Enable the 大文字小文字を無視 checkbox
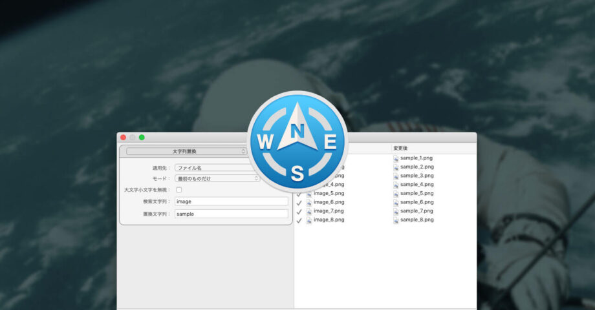This screenshot has height=310, width=595. click(x=179, y=190)
